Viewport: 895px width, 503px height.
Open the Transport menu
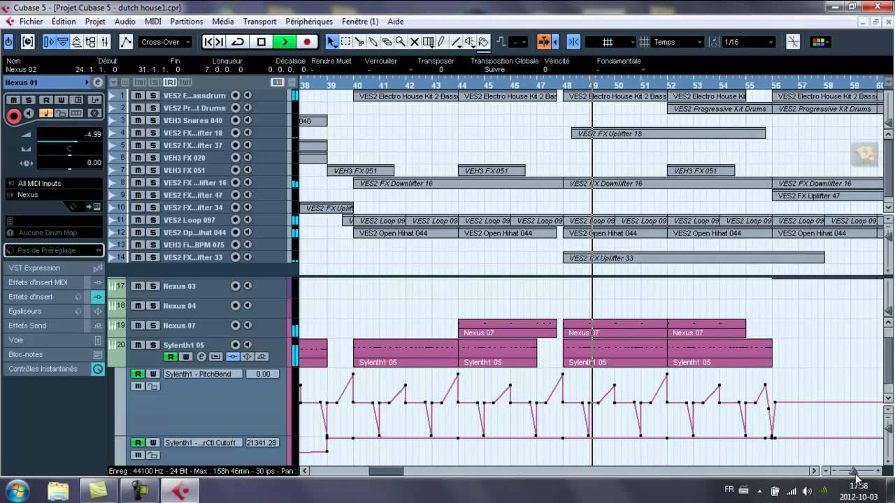pyautogui.click(x=259, y=22)
